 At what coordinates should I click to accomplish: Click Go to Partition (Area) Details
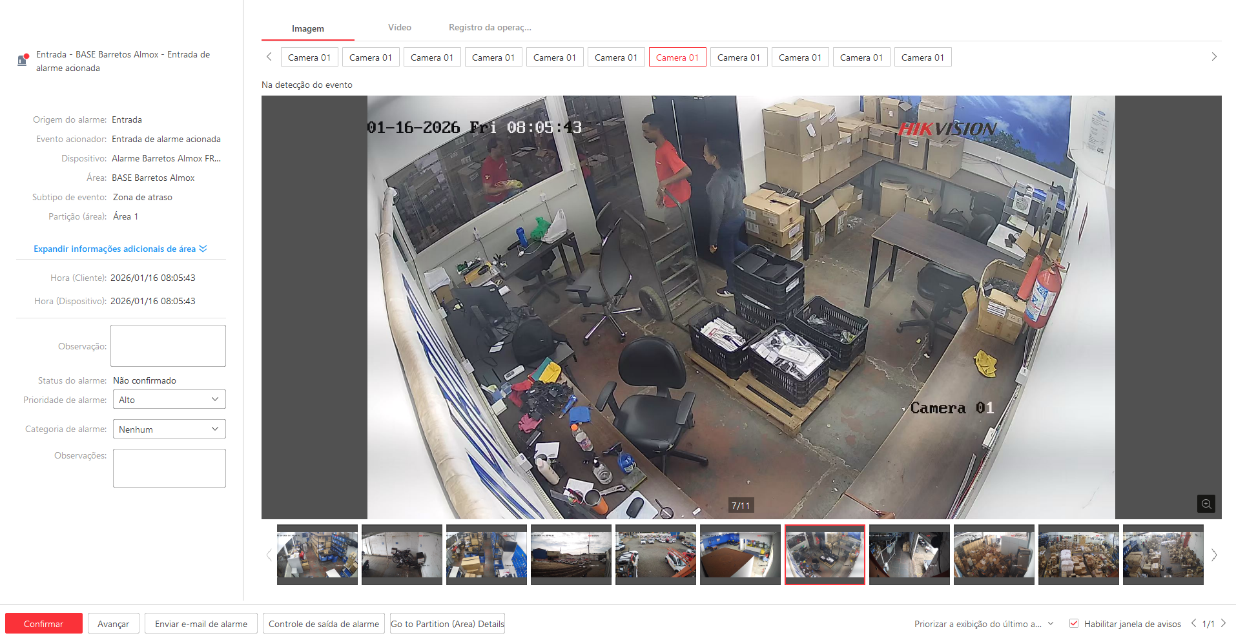click(447, 624)
